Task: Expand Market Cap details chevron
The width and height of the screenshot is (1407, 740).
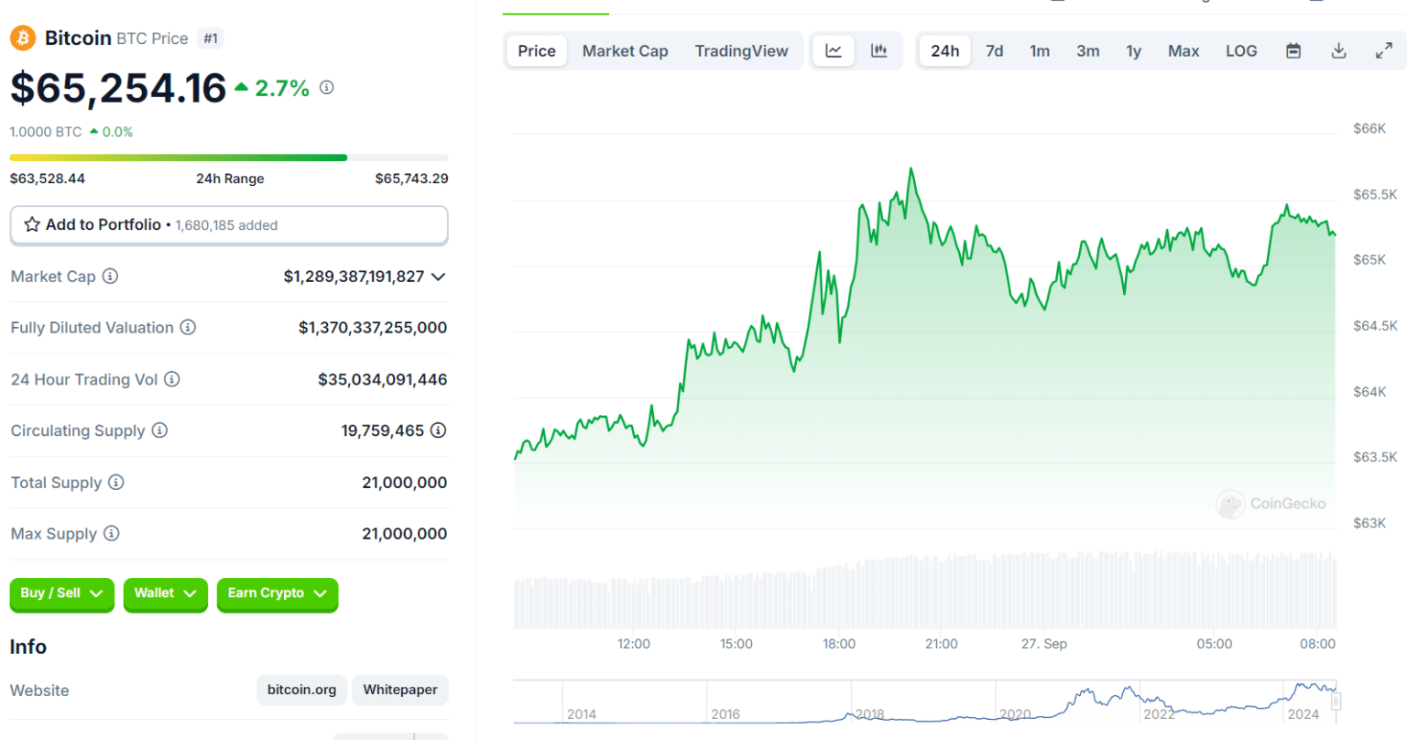Action: 439,277
